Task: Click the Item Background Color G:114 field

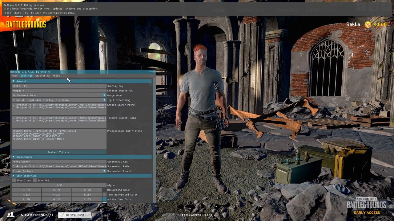Action: click(x=57, y=195)
